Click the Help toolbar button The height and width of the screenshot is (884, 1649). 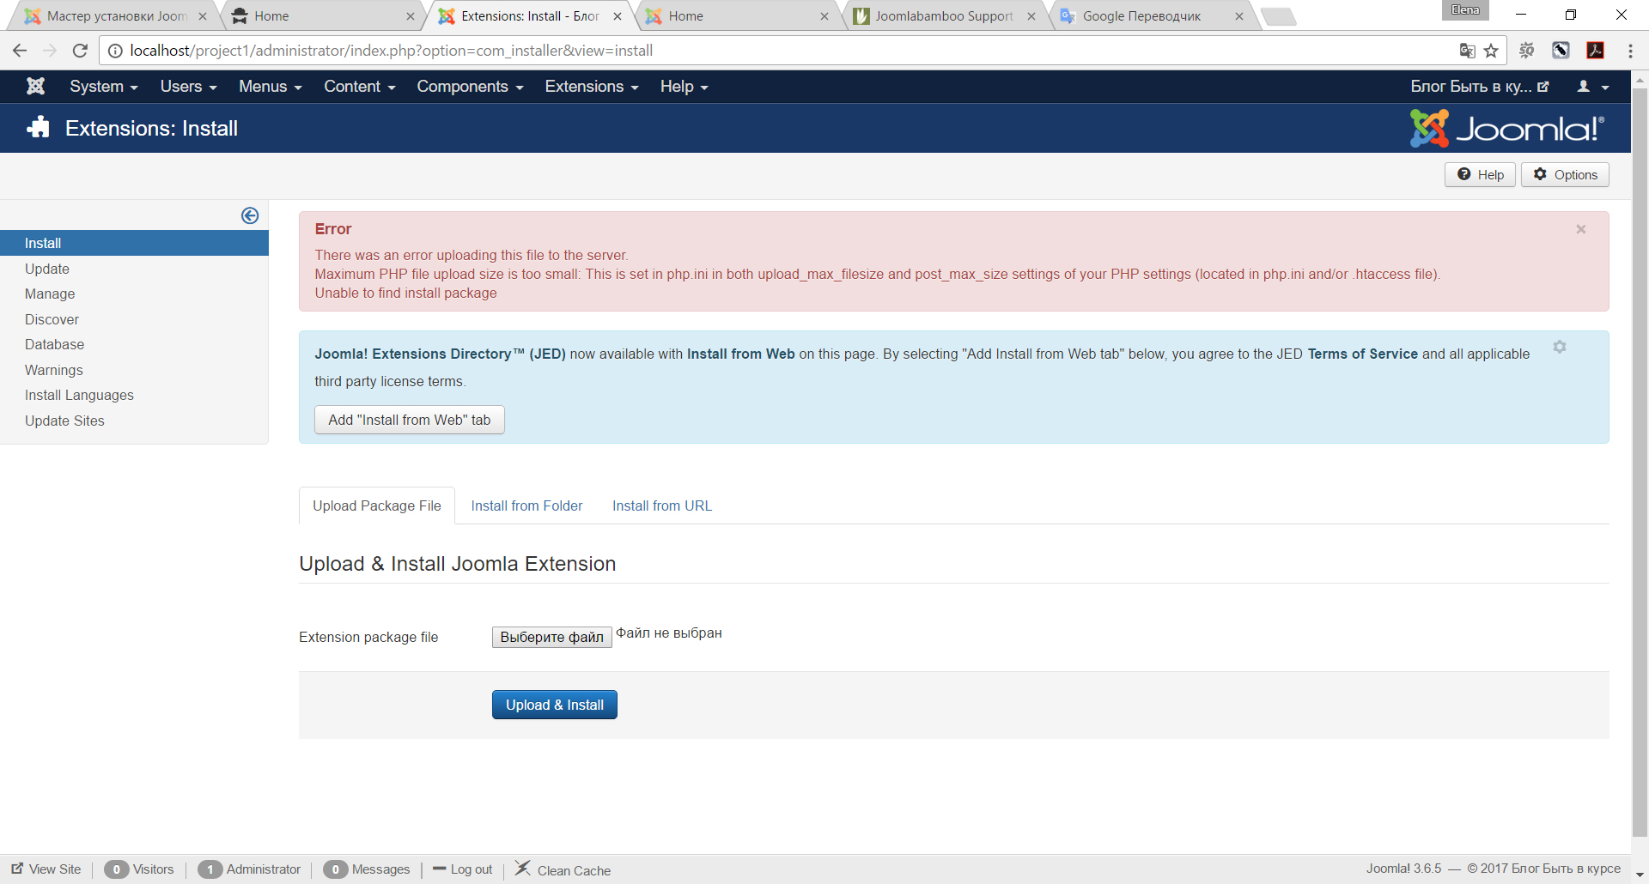(x=1480, y=174)
